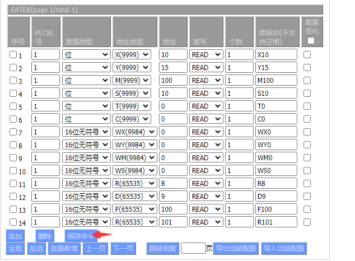Go to previous page with 上一页
Screen dimensions: 355x261
(95, 249)
